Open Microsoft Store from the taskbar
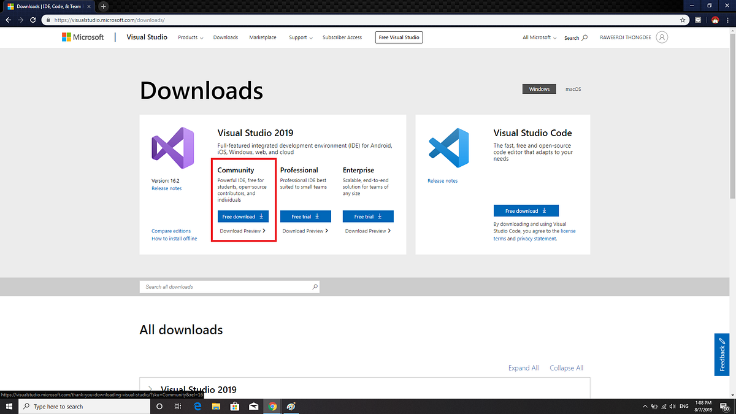Screen dimensions: 736x414 [x=234, y=406]
